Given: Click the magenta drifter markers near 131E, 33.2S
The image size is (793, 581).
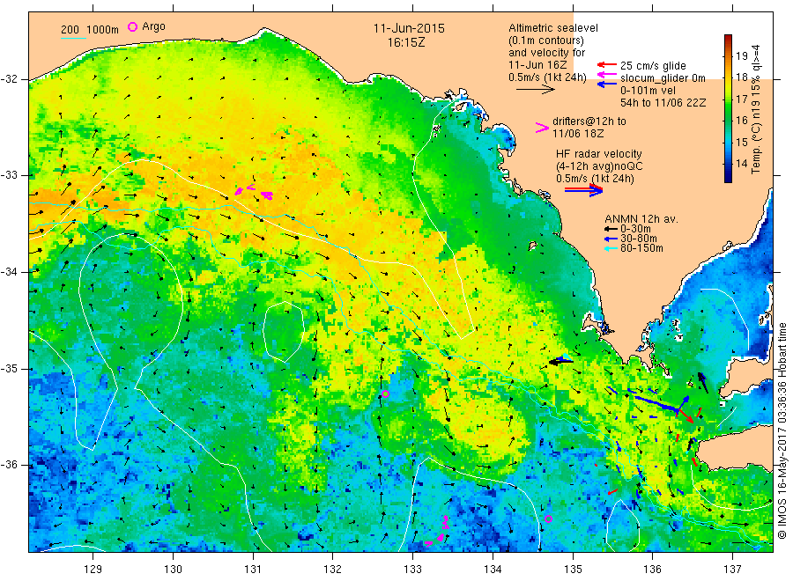Looking at the screenshot, I should (254, 192).
